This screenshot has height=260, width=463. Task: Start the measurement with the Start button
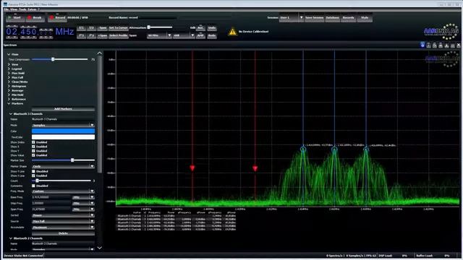tap(14, 17)
